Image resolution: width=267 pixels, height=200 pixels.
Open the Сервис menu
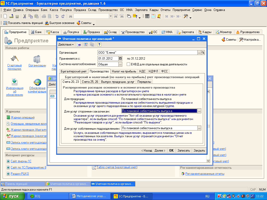pos(197,10)
